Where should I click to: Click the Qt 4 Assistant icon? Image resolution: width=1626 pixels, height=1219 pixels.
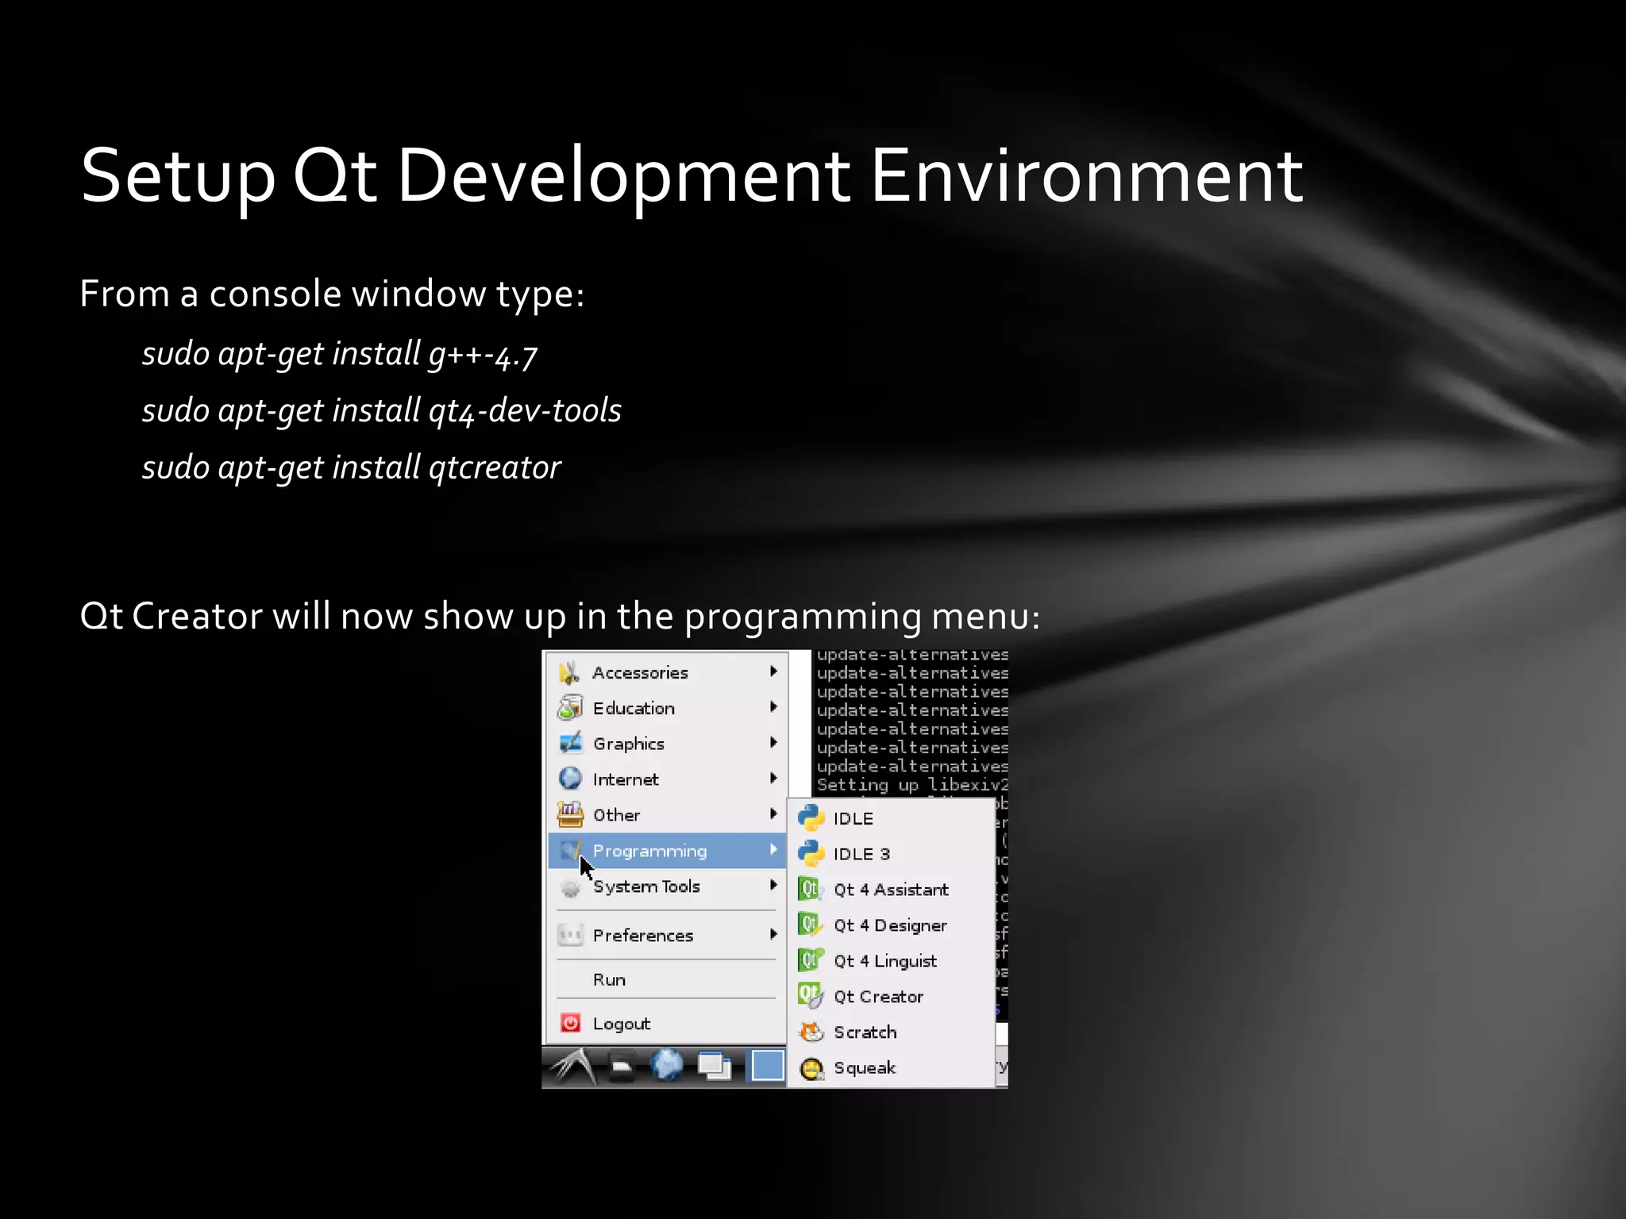coord(811,890)
